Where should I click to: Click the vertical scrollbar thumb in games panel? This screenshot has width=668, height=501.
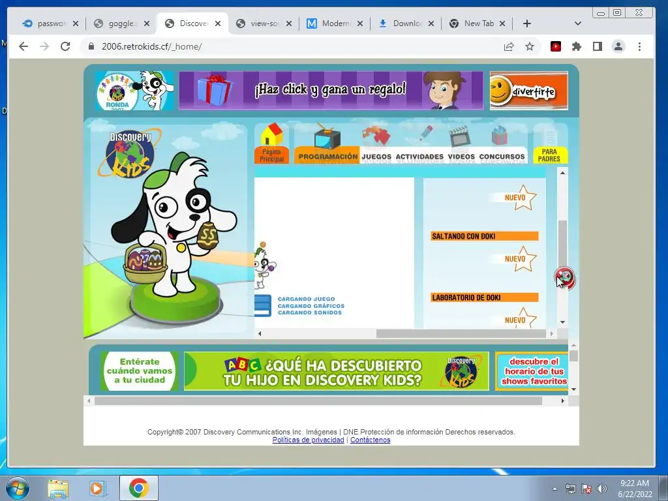tap(562, 248)
